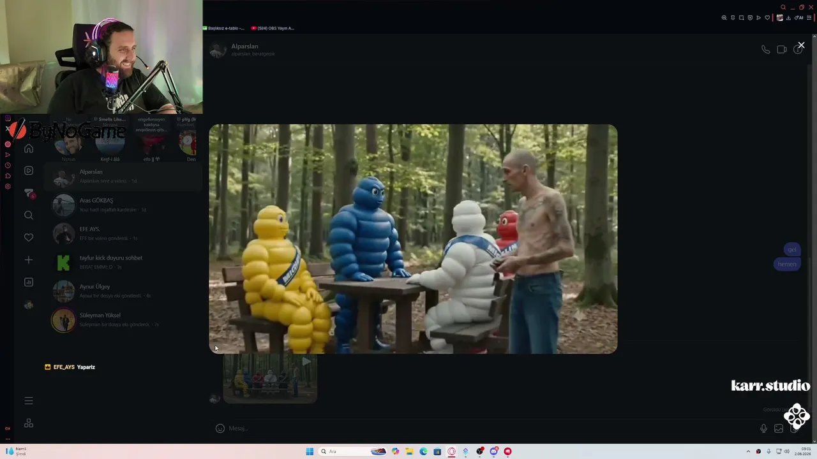
Task: Open the dashboard chart icon in sidebar
Action: [29, 282]
